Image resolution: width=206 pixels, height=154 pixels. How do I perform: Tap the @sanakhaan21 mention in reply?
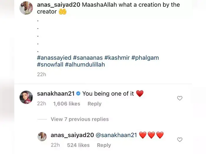116,135
